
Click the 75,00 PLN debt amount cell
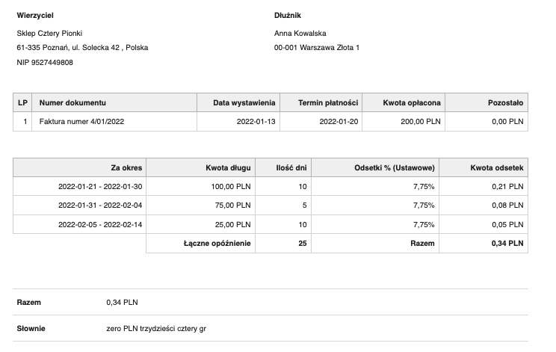pos(232,206)
